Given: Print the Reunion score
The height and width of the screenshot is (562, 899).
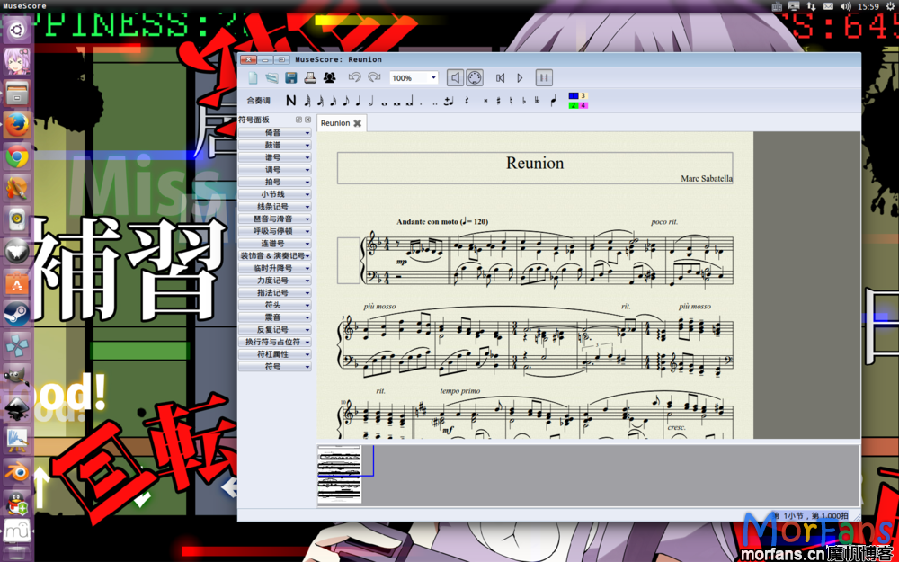Looking at the screenshot, I should [310, 77].
